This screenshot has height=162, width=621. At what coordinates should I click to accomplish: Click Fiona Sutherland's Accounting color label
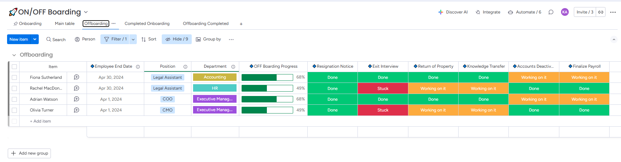215,77
